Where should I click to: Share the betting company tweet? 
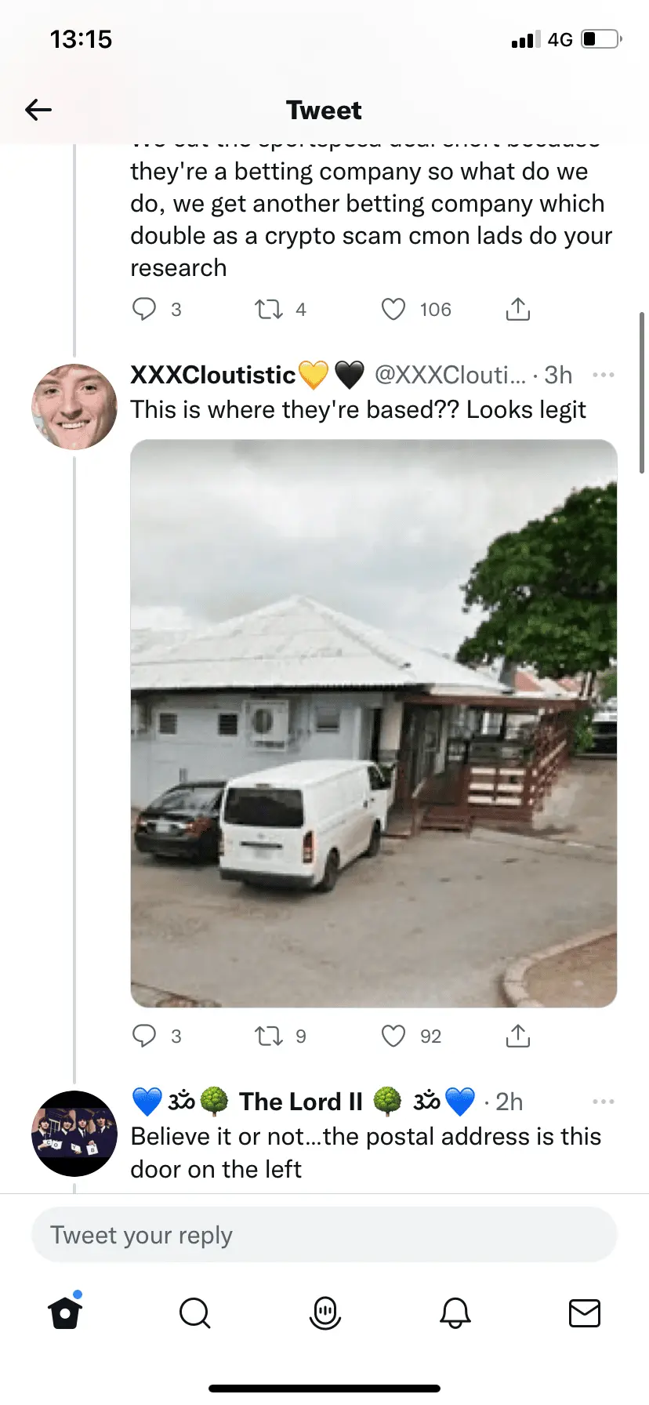pos(517,309)
